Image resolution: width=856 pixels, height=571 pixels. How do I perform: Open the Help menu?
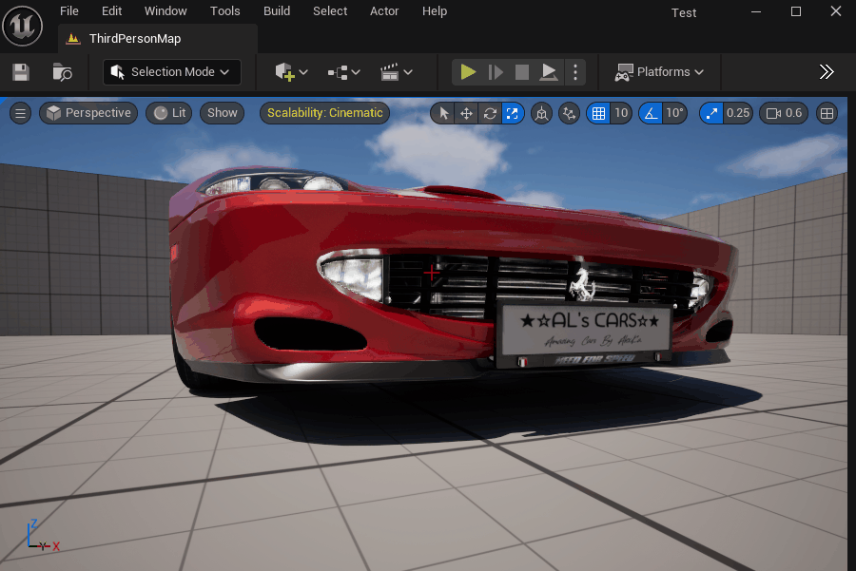[x=435, y=10]
